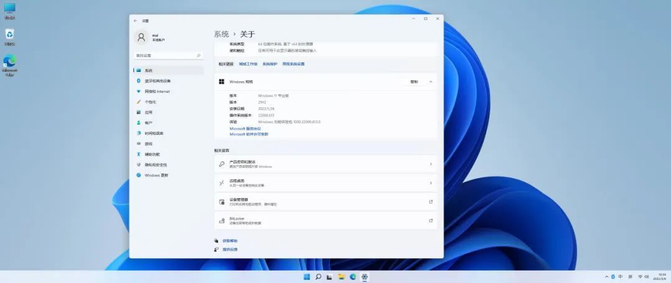
Task: Show hidden tray icons chevron
Action: click(606, 277)
